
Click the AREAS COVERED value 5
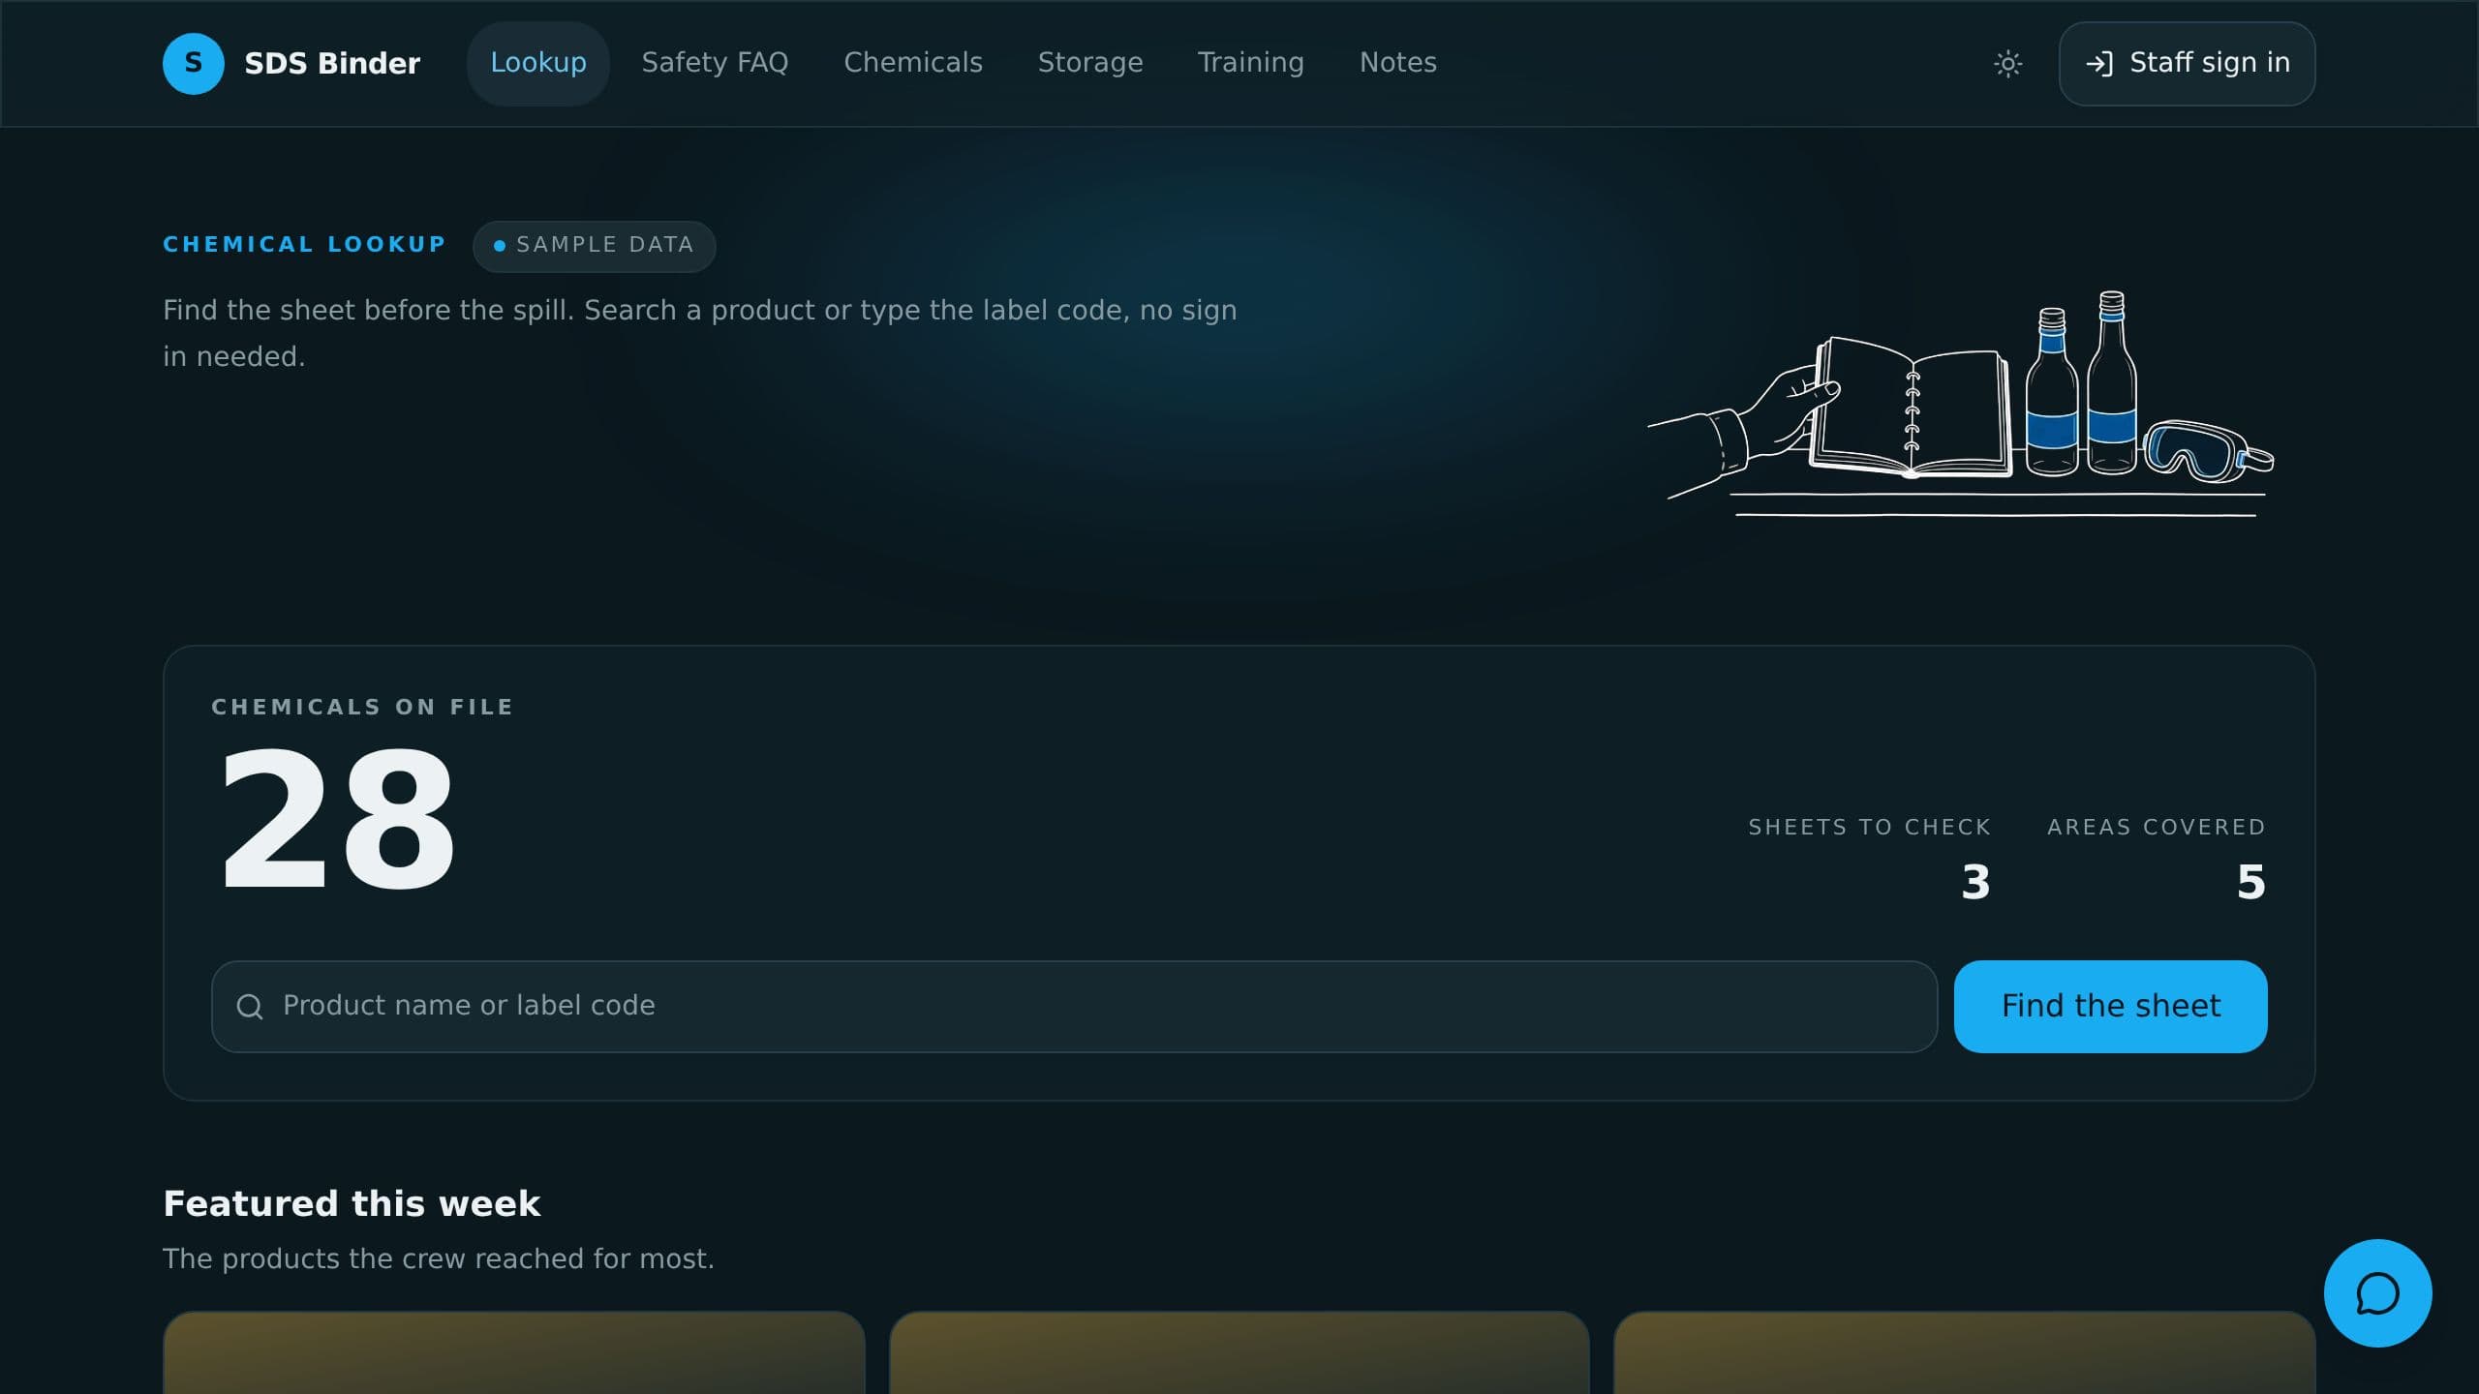[2251, 882]
